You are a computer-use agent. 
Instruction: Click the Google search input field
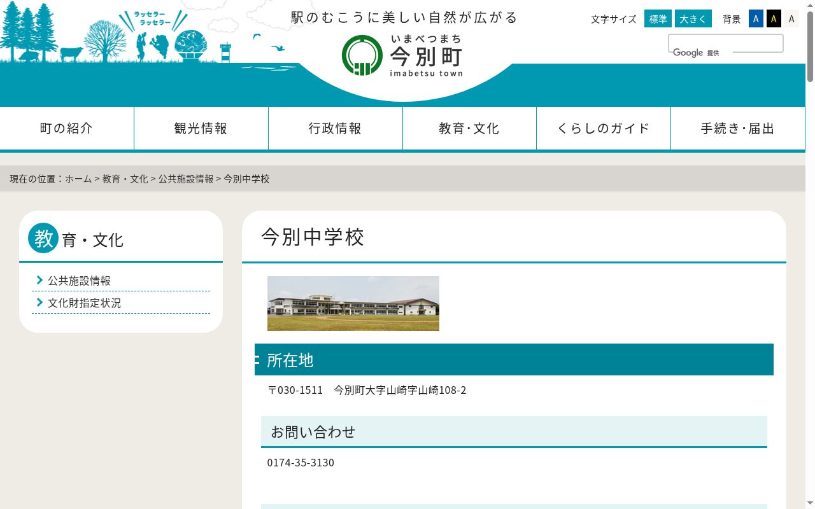pos(726,43)
